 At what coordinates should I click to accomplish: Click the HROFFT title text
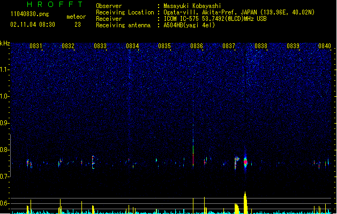(x=55, y=4)
